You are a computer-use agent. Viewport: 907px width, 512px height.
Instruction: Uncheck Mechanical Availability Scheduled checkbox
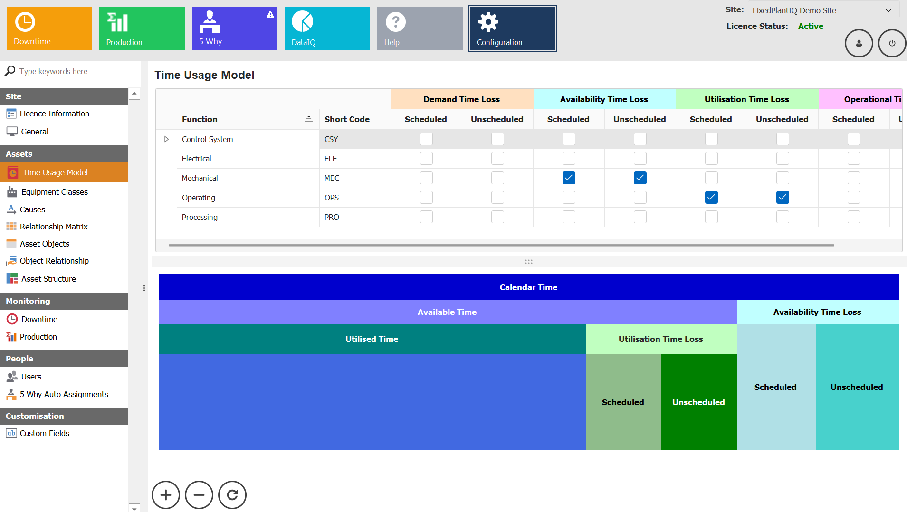(569, 178)
